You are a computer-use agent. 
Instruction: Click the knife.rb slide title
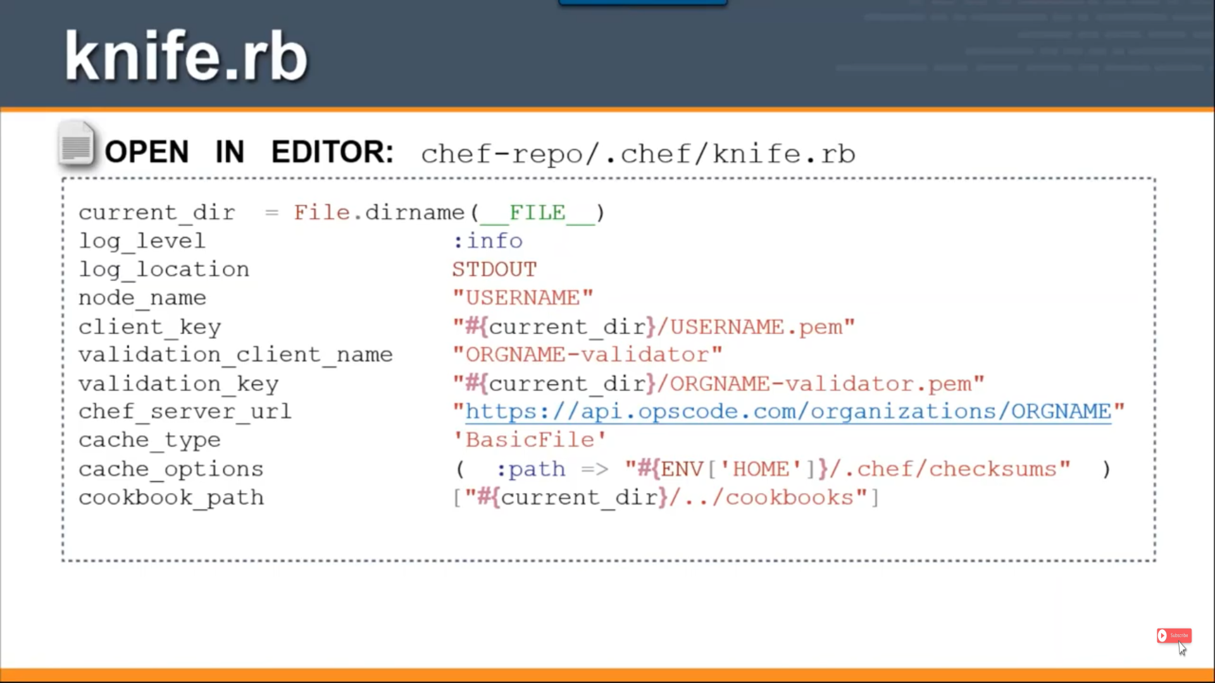pos(186,57)
